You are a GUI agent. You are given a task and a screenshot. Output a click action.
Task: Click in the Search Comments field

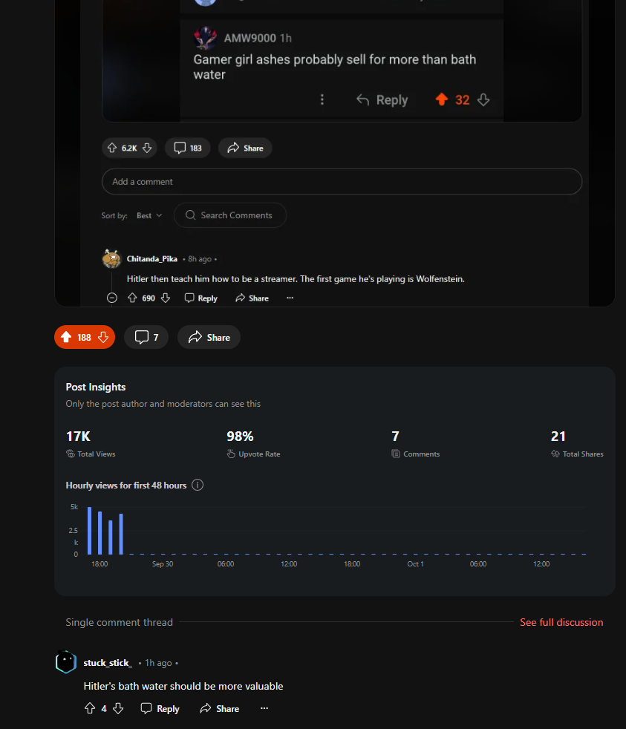(x=230, y=215)
